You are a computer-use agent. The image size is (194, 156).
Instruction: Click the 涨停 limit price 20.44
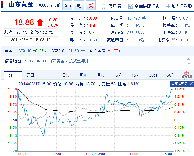click(x=21, y=32)
